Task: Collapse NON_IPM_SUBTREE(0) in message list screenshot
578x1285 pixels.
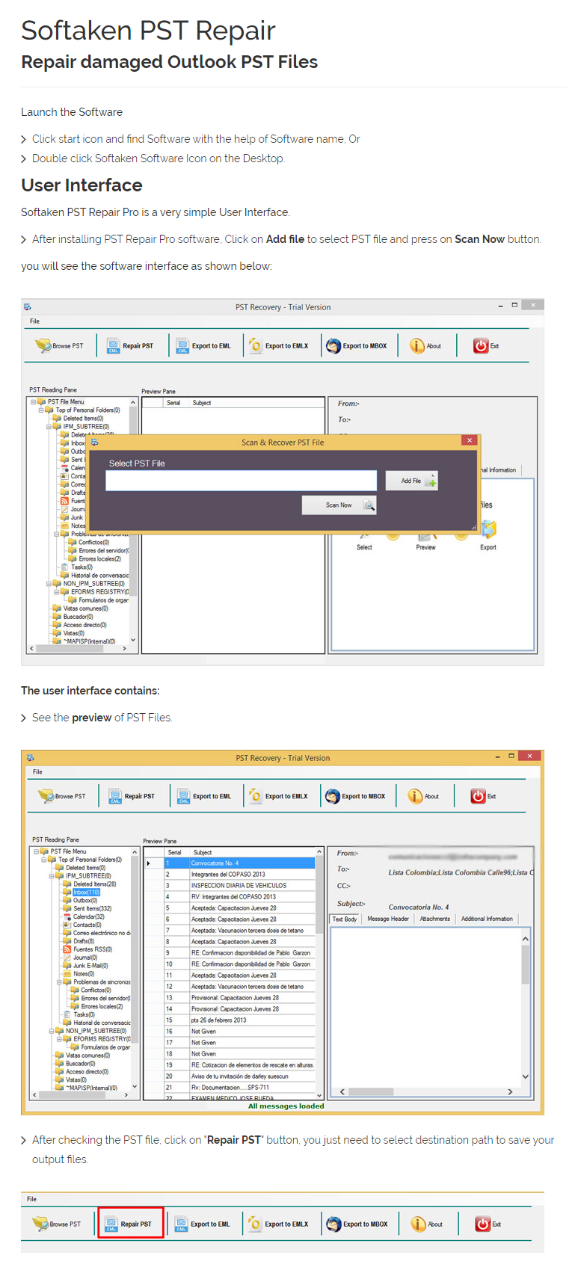Action: (52, 1031)
